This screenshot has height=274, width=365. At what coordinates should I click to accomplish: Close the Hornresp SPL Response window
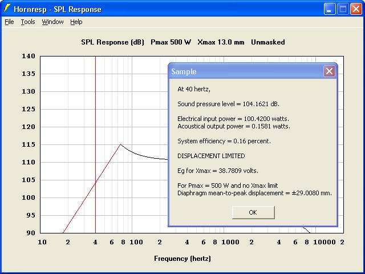point(356,9)
